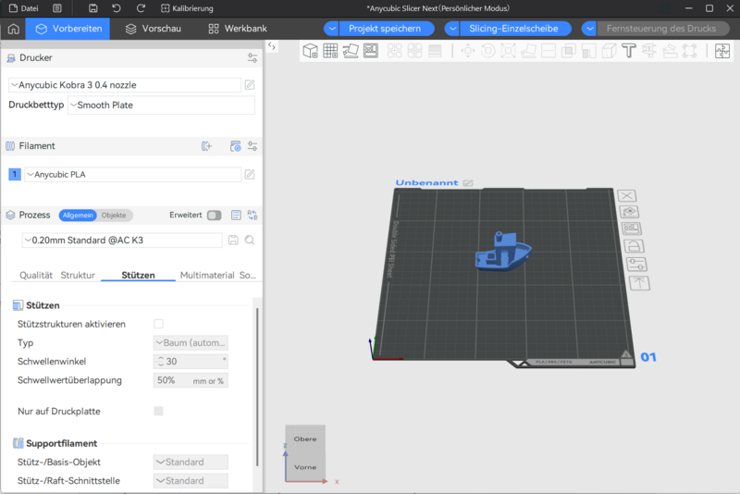740x494 pixels.
Task: Click the add filament icon
Action: click(x=206, y=146)
